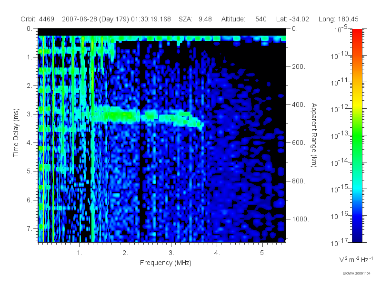Click the 'Lat: -34.02' header text
Image resolution: width=381 pixels, height=285 pixels.
coord(292,19)
